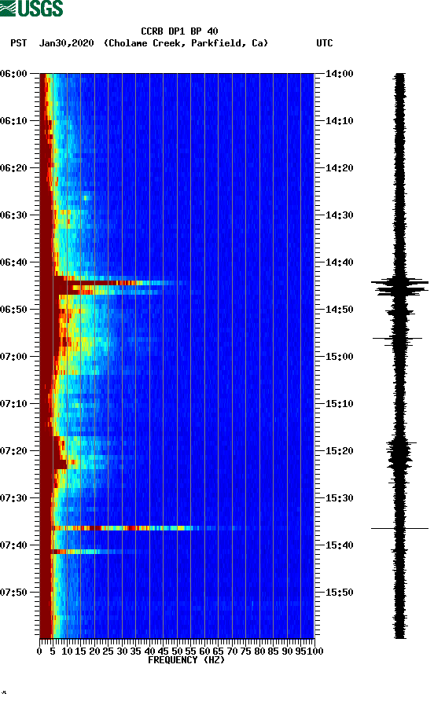This screenshot has height=701, width=434.
Task: Click the '0' frequency tick label
Action: [x=39, y=651]
